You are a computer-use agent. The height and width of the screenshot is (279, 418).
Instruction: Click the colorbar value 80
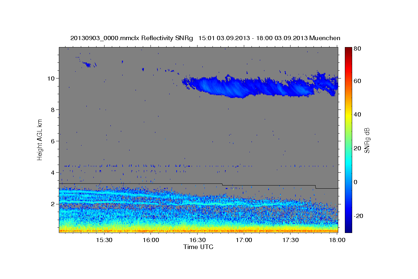[357, 49]
